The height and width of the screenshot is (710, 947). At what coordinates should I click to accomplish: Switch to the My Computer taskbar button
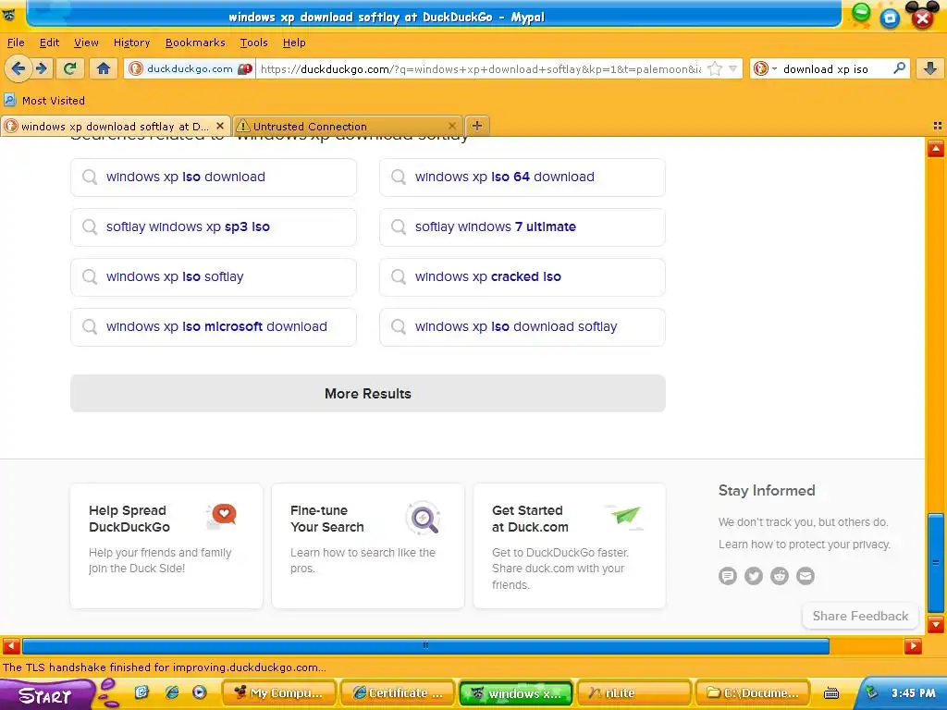tap(280, 693)
